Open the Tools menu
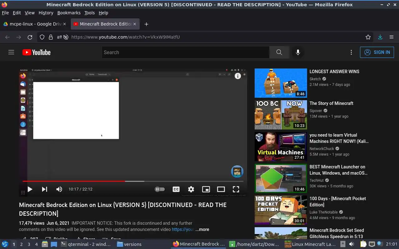Screen dimensions: 399x249 pyautogui.click(x=89, y=13)
